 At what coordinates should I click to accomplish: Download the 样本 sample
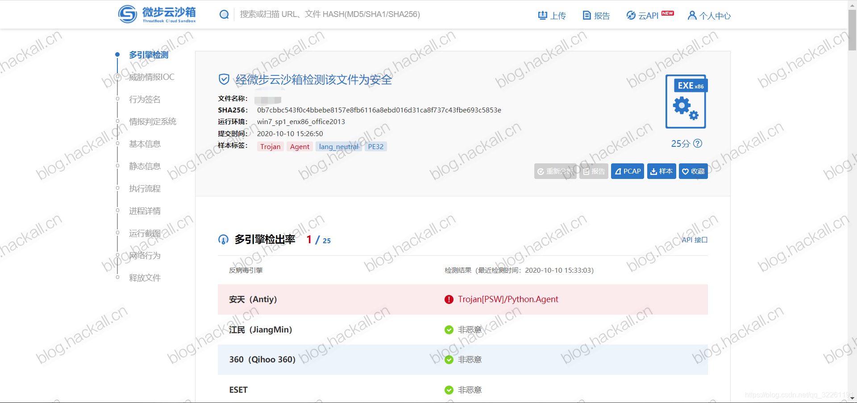661,171
